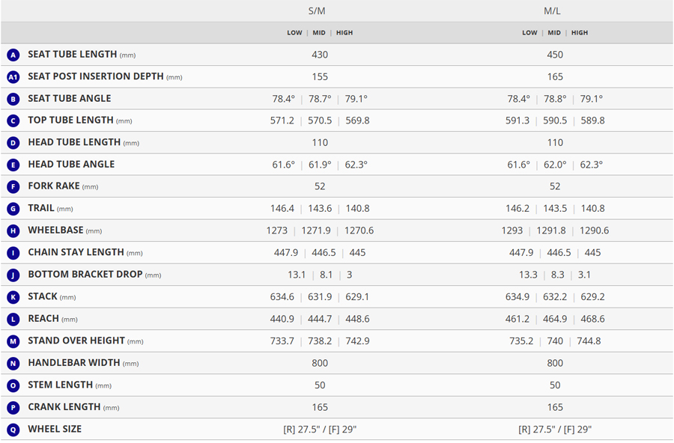This screenshot has width=674, height=443.
Task: Select the H icon next to Wheelbase
Action: point(13,231)
